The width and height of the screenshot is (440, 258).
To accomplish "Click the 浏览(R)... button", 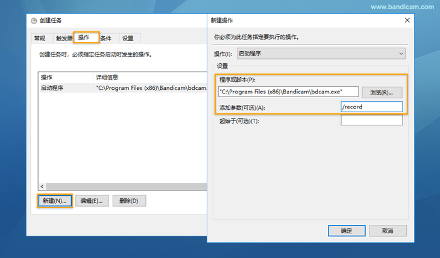I will point(382,92).
